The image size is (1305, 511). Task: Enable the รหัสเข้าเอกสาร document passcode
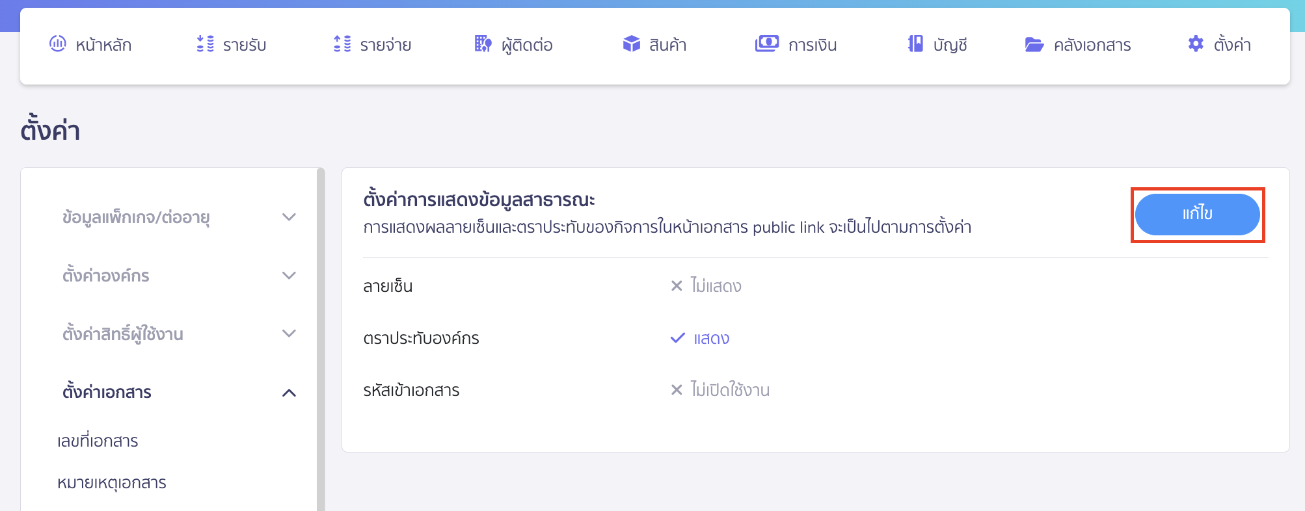click(719, 390)
